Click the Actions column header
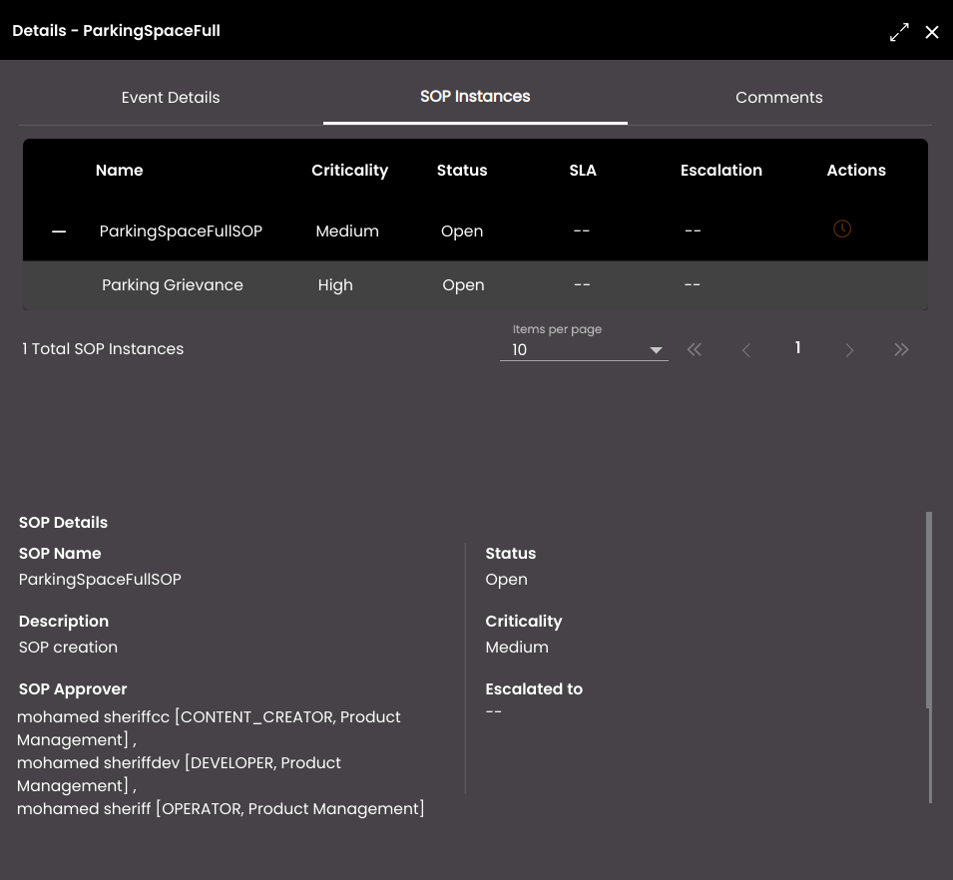Image resolution: width=953 pixels, height=880 pixels. pos(856,171)
